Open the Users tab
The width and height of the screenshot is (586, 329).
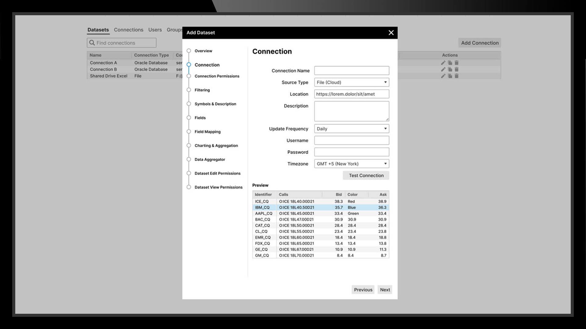(x=155, y=30)
